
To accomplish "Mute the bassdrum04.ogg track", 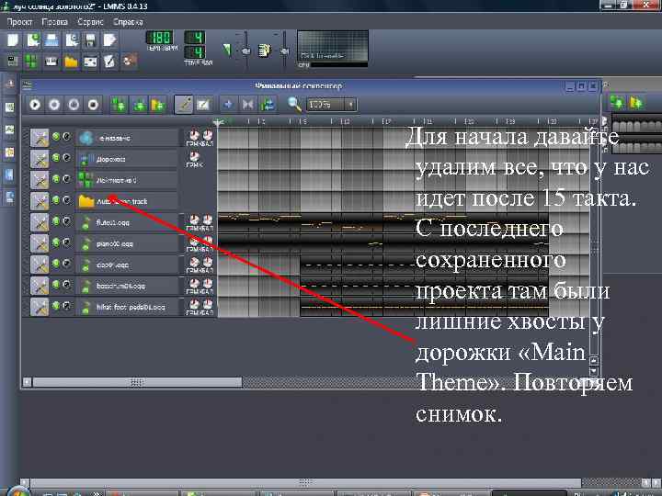I will (x=56, y=284).
